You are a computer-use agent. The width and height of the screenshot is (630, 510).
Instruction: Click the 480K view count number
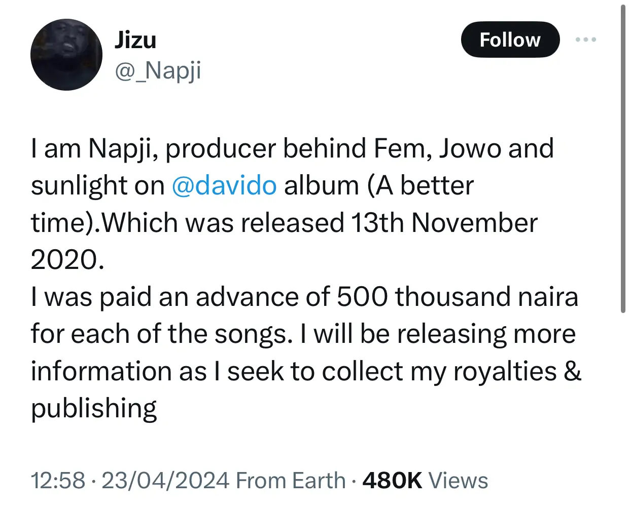point(392,480)
